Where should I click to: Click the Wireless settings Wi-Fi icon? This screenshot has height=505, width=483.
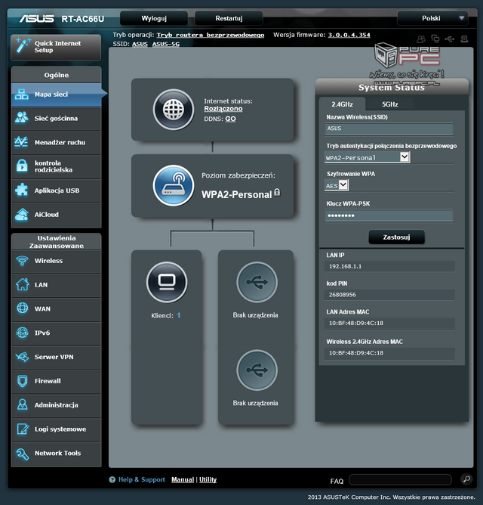pos(22,261)
